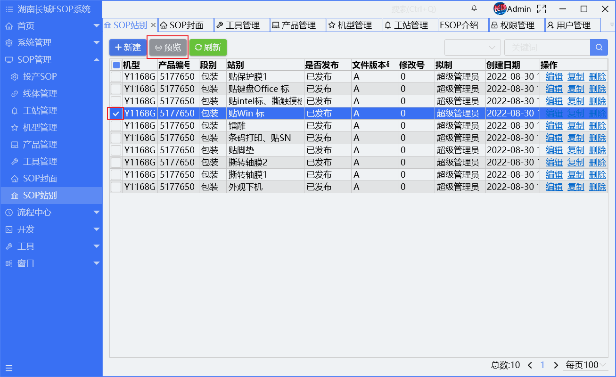
Task: Click 编辑 link for 贴保护膜1 row
Action: coord(554,77)
